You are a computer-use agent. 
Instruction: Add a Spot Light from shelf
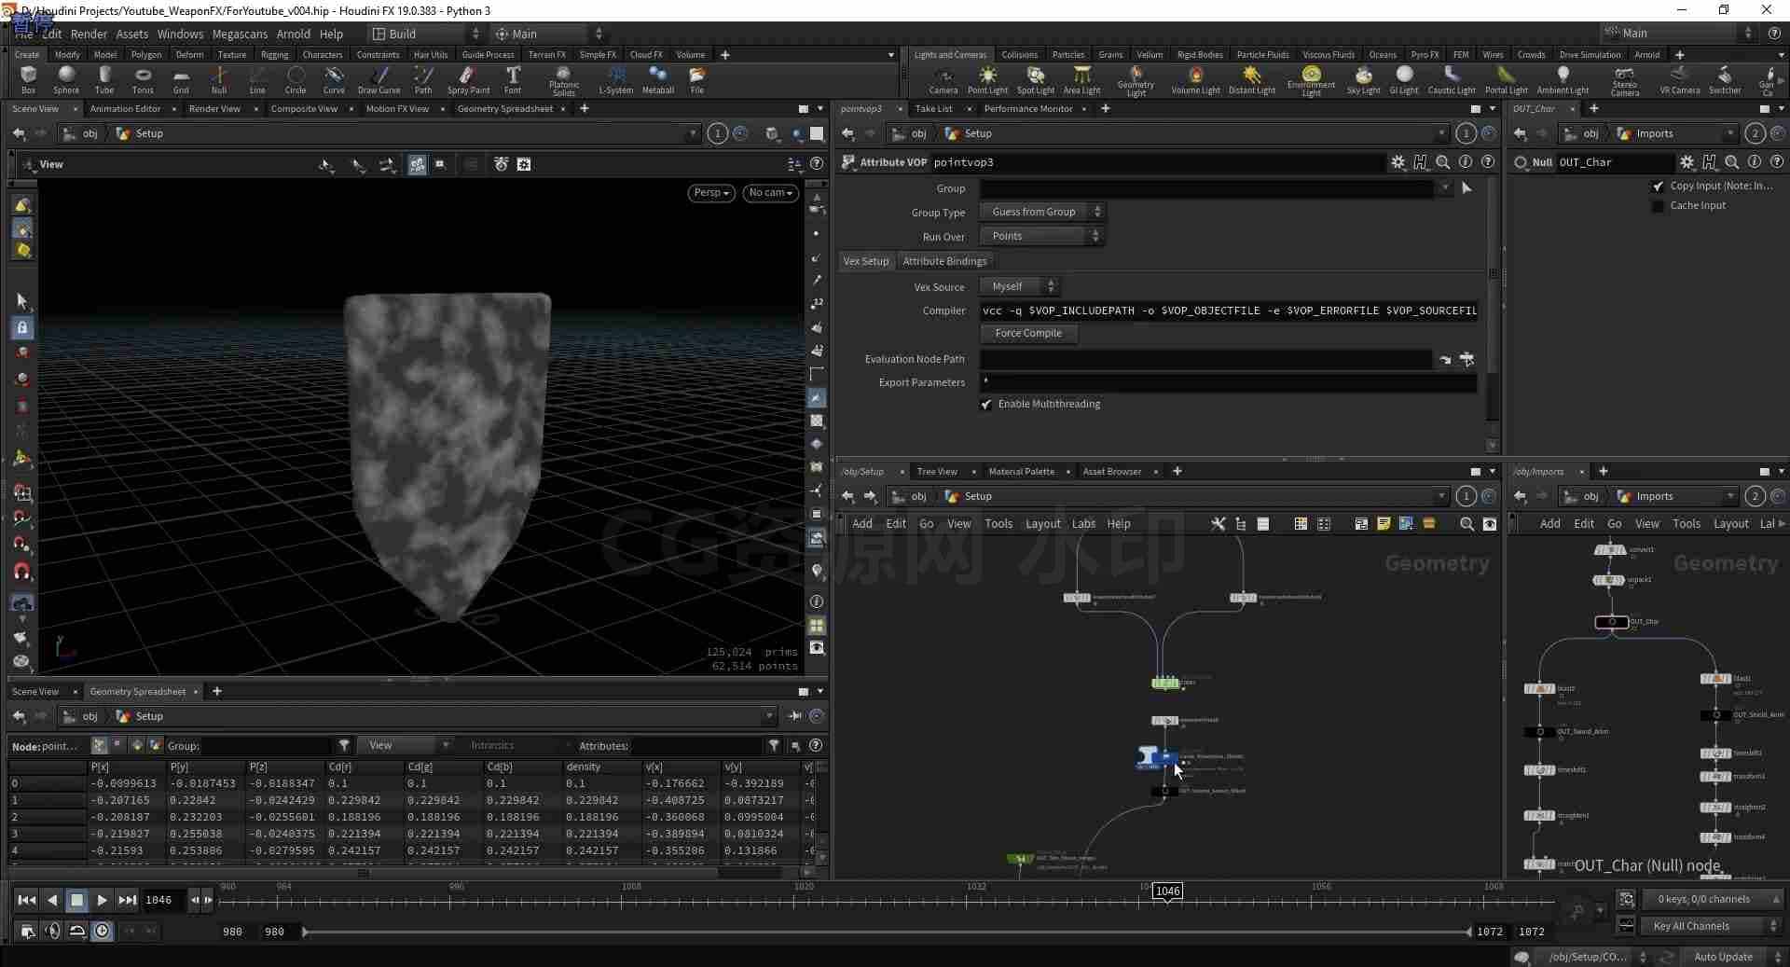click(x=1035, y=79)
